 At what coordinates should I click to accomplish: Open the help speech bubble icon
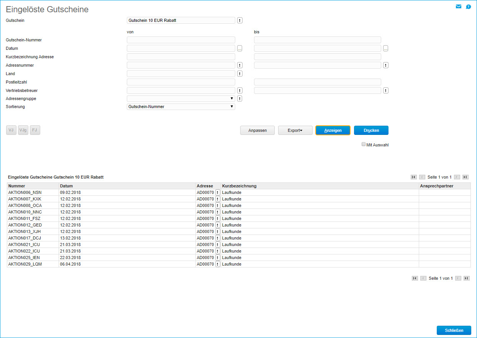468,7
